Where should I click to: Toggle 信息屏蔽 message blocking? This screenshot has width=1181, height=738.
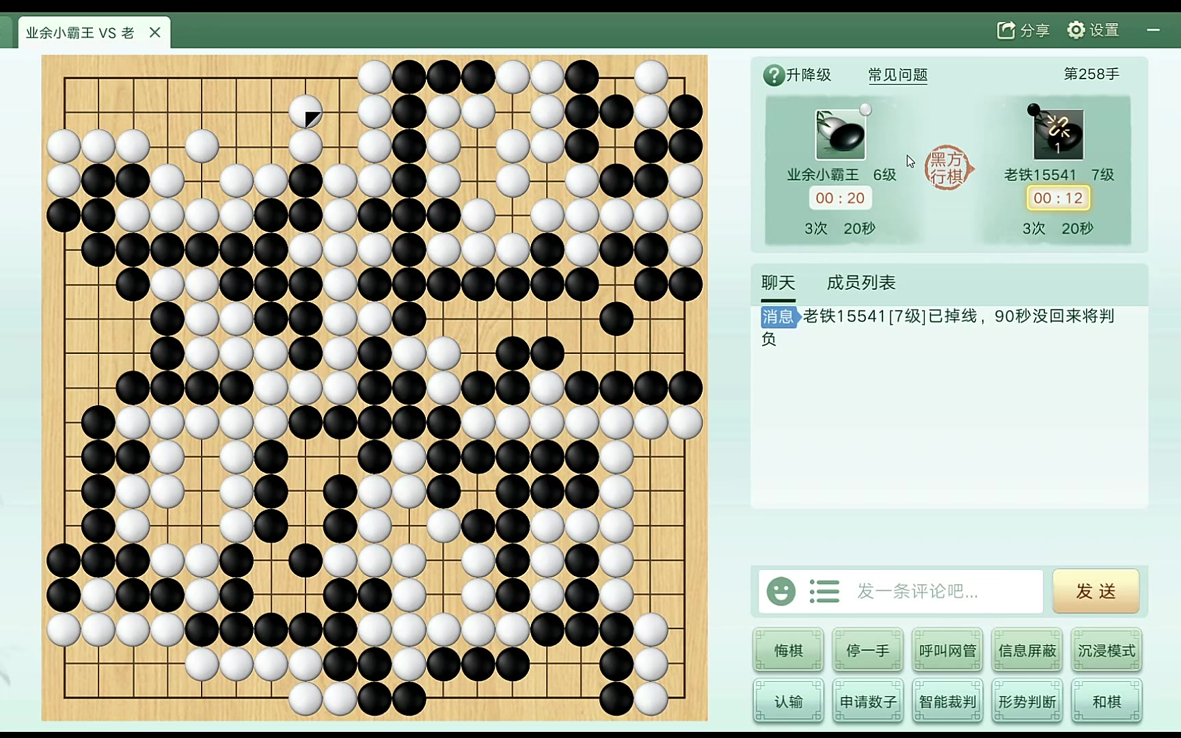(x=1027, y=651)
